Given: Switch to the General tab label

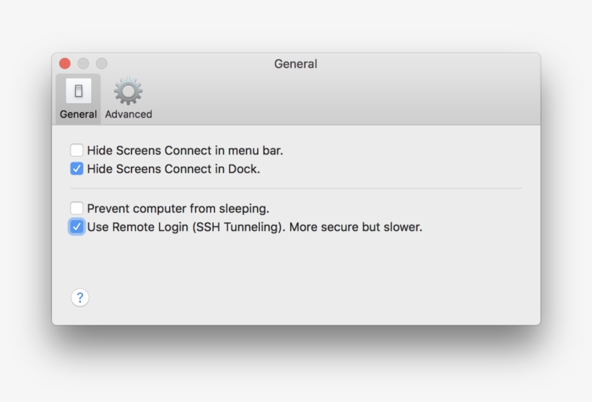Looking at the screenshot, I should click(78, 114).
